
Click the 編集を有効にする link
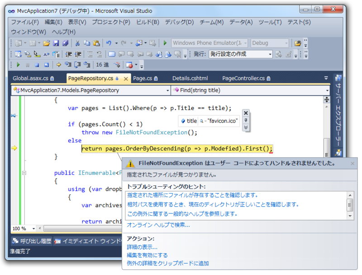point(147,255)
